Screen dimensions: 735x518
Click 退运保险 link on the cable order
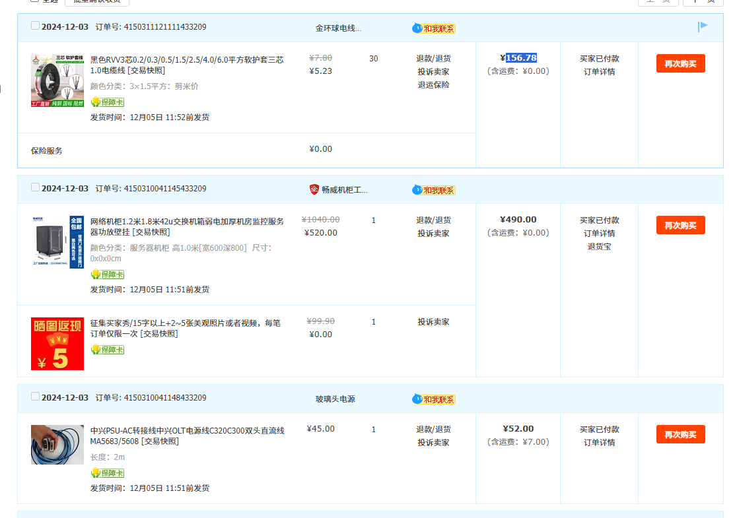coord(433,85)
